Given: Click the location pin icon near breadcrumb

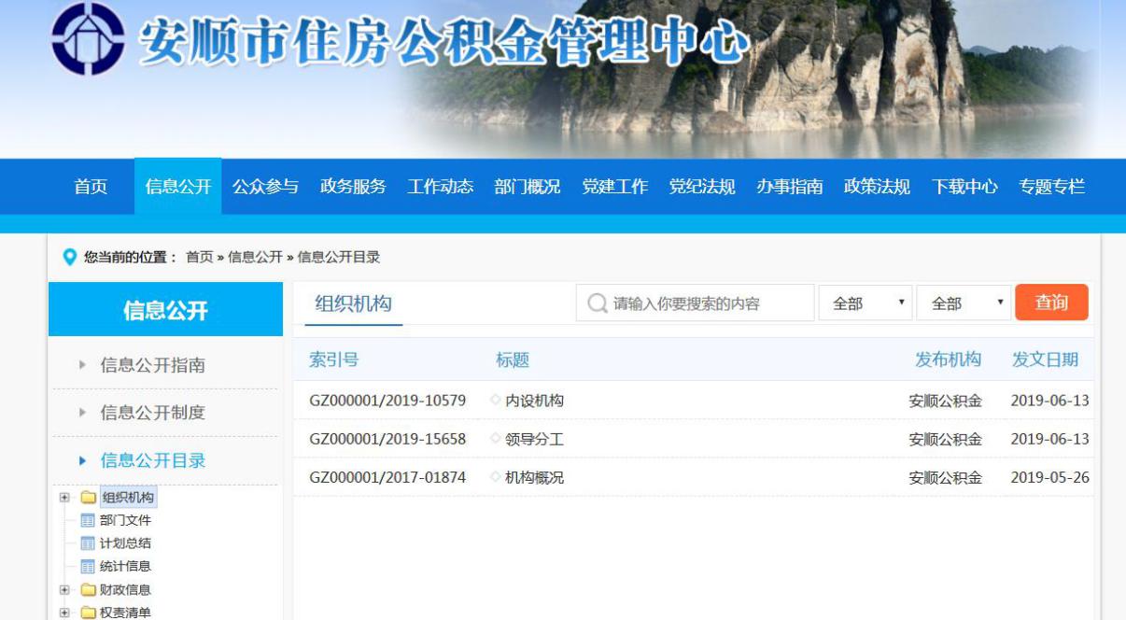Looking at the screenshot, I should pyautogui.click(x=69, y=258).
